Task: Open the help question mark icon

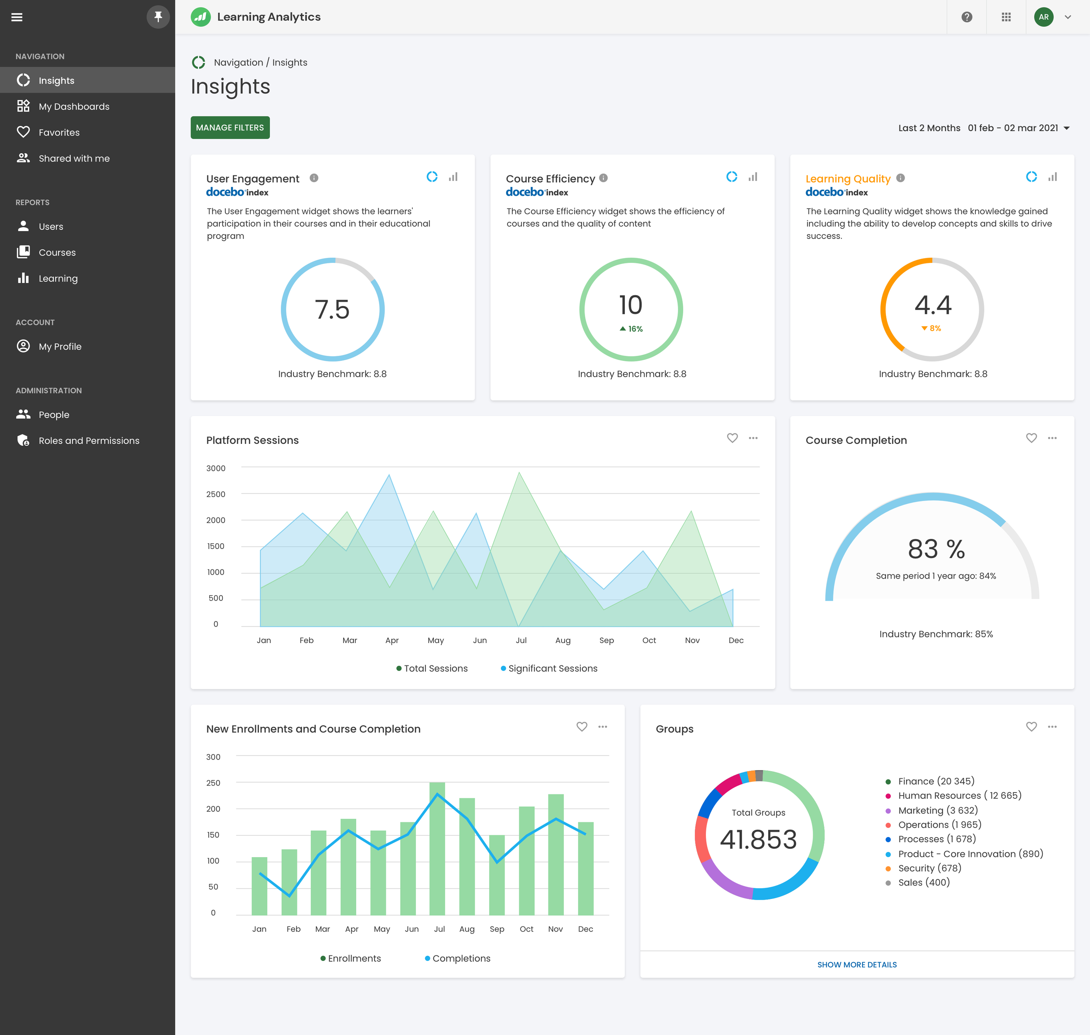Action: click(967, 17)
